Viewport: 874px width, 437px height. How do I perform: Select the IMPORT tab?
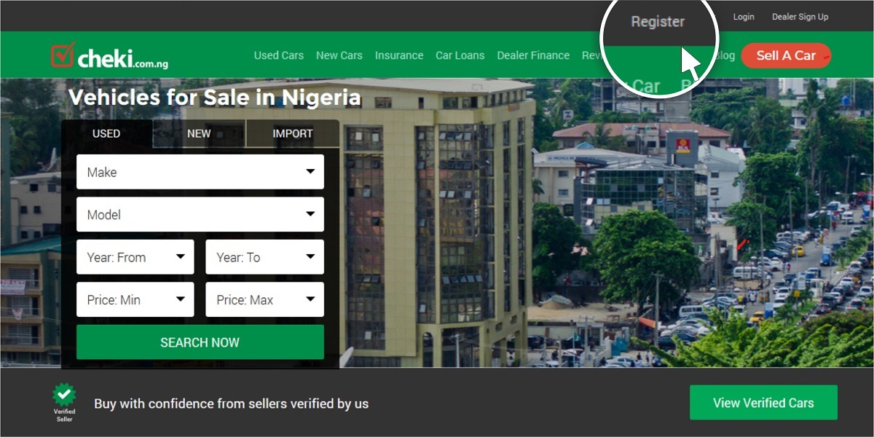[x=293, y=133]
